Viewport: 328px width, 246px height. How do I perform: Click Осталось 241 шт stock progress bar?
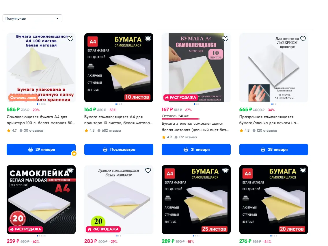tap(180, 119)
